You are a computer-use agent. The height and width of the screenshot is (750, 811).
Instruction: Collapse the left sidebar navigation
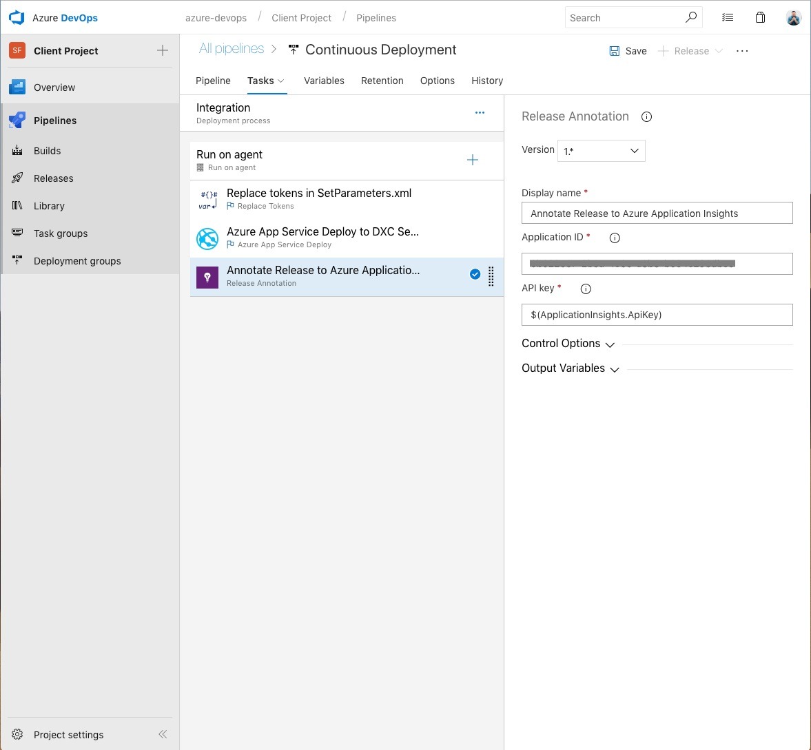point(163,734)
